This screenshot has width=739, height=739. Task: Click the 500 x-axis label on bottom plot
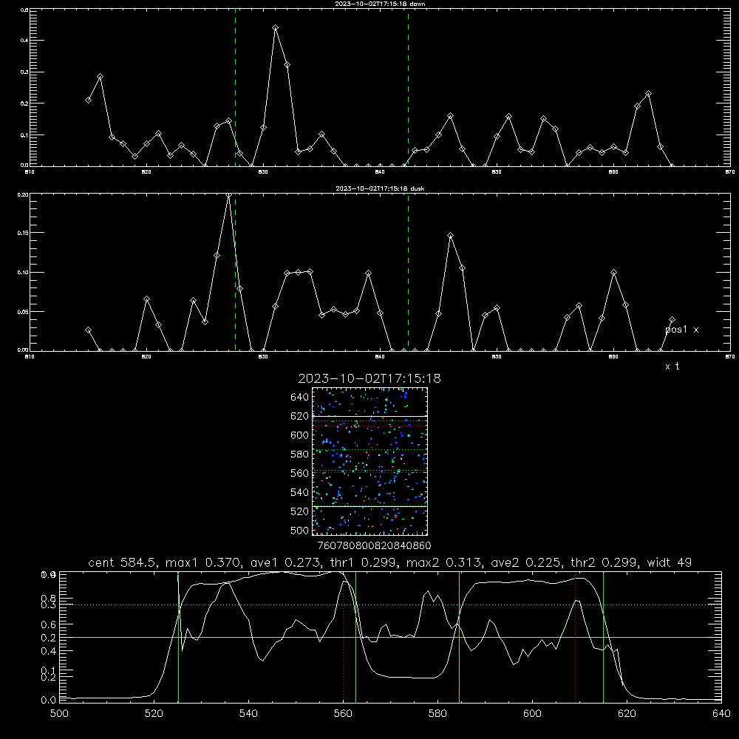[59, 714]
